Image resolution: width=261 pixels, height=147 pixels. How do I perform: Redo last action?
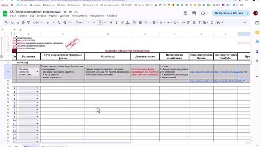pos(18,22)
